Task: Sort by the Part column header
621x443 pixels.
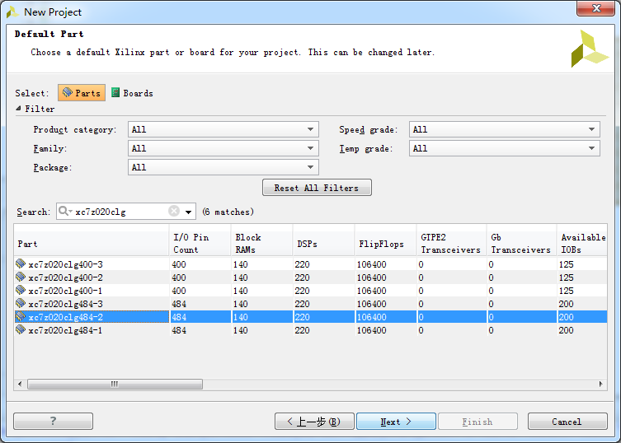Action: pos(92,244)
